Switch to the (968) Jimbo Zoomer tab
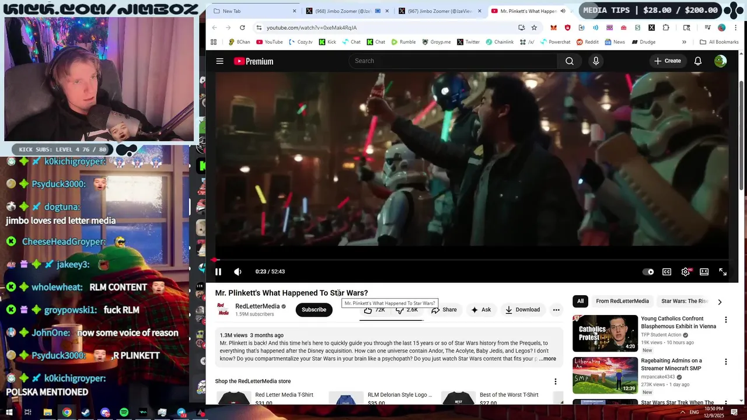Image resolution: width=747 pixels, height=420 pixels. (x=347, y=11)
